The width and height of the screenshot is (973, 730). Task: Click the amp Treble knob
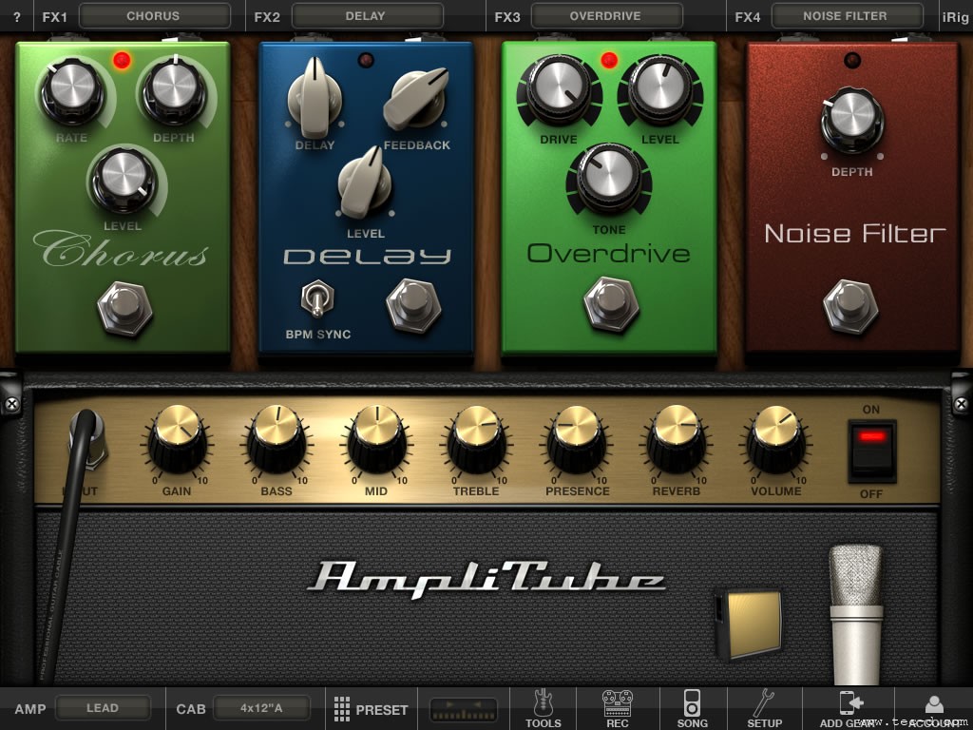(x=477, y=439)
